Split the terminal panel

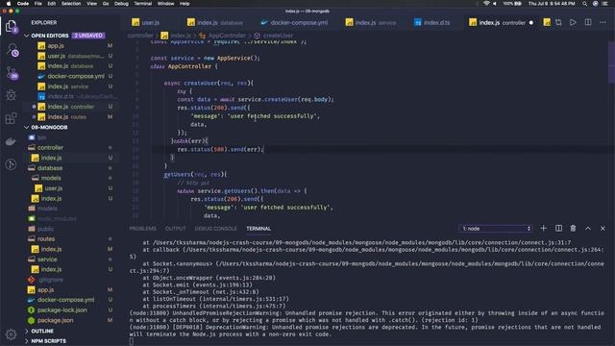tap(558, 229)
